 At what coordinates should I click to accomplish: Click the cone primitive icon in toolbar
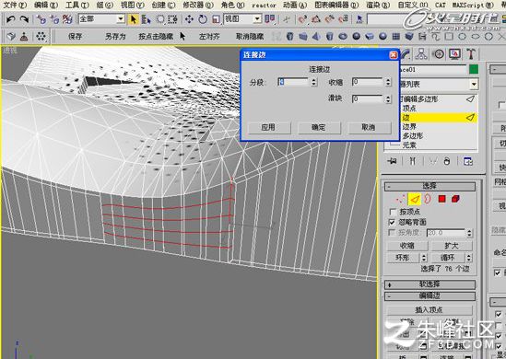click(316, 36)
